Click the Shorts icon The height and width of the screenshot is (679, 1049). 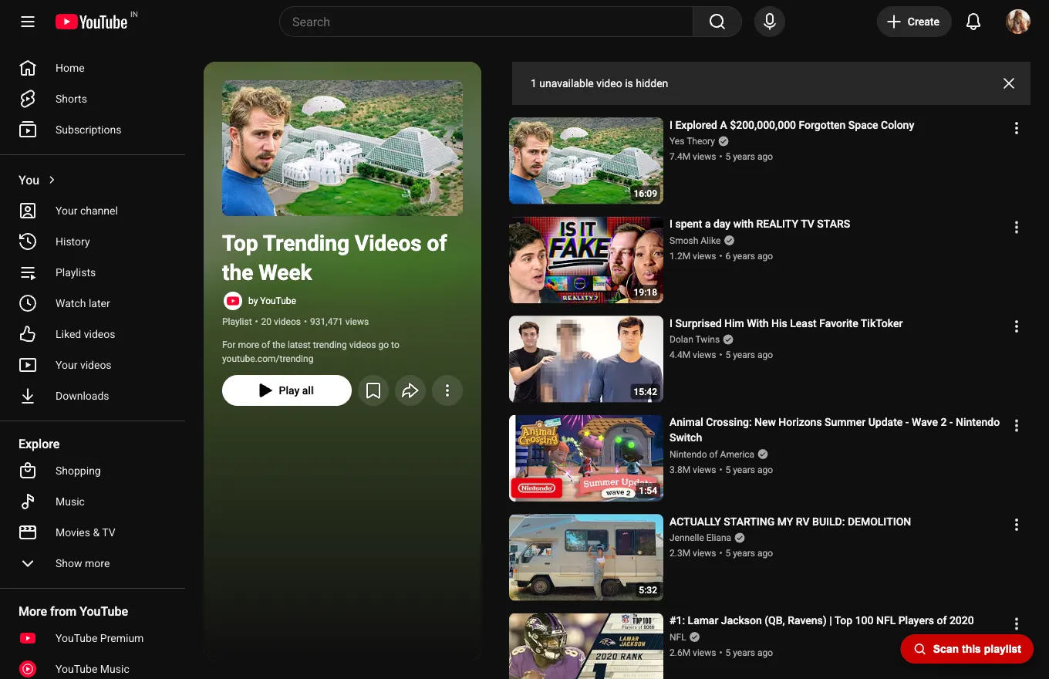click(x=28, y=99)
